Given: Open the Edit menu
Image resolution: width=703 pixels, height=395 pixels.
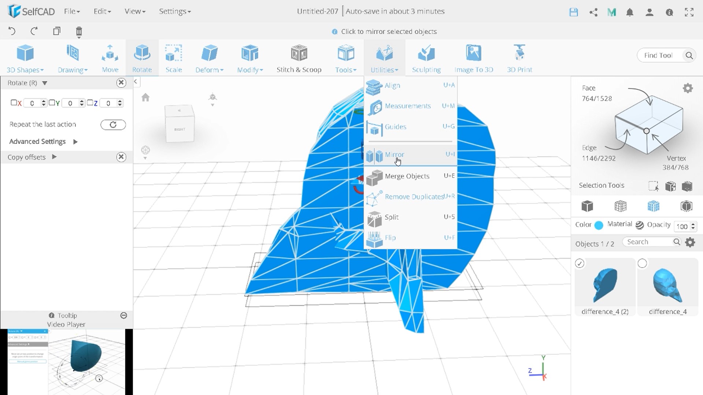Looking at the screenshot, I should pos(102,11).
